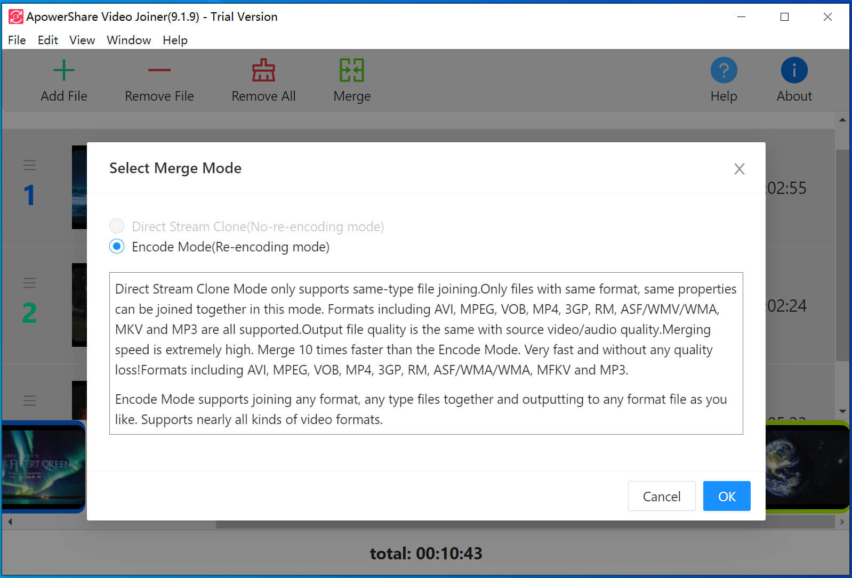Close the Select Merge Mode dialog
The image size is (852, 578).
click(x=739, y=169)
